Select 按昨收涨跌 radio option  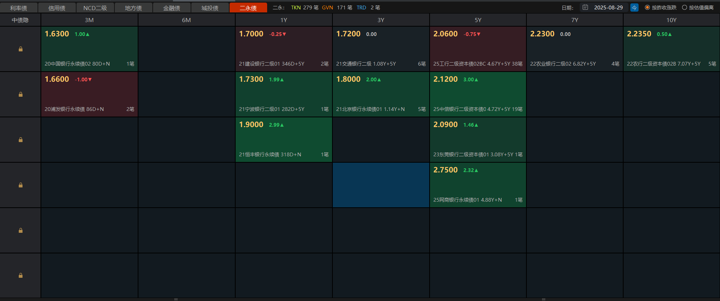pyautogui.click(x=661, y=7)
